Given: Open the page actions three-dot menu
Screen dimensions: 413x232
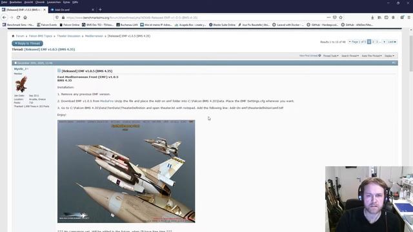Looking at the screenshot, I should point(328,17).
